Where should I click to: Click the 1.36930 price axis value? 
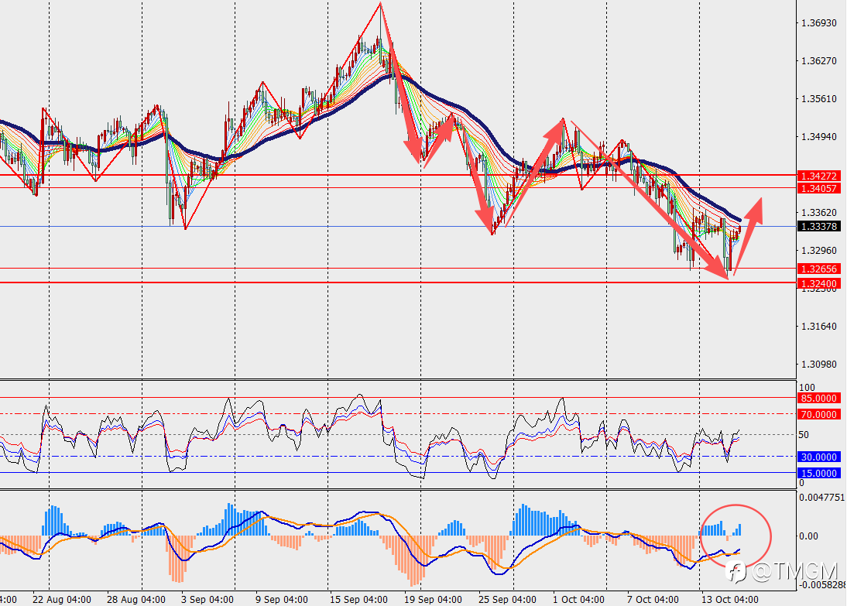(x=819, y=23)
